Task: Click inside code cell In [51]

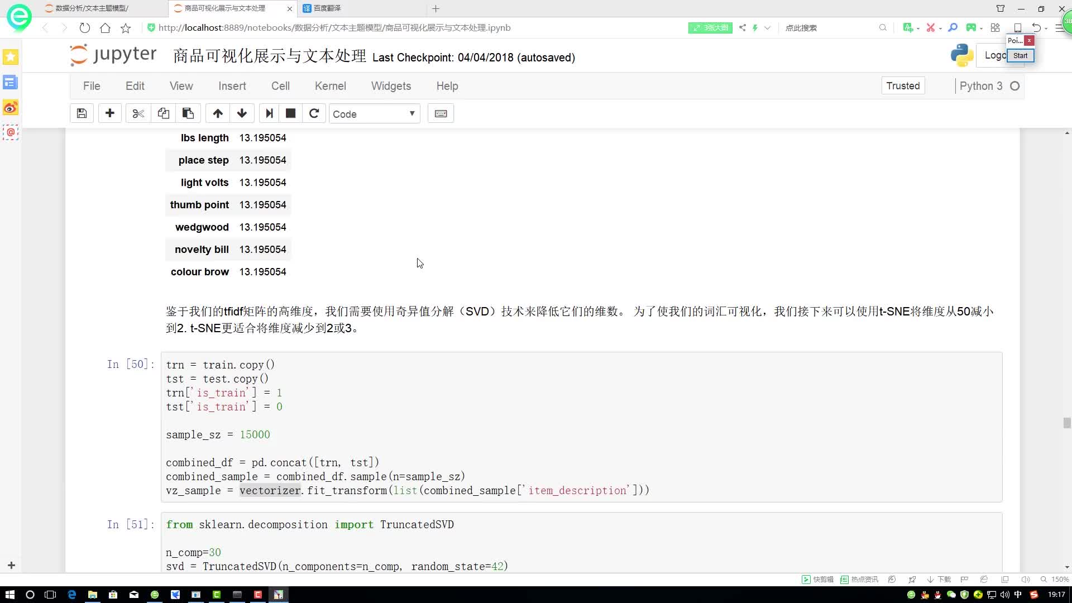Action: [x=581, y=542]
